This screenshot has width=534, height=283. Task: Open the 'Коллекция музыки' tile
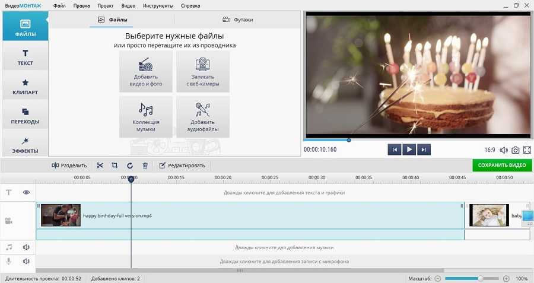pos(146,116)
